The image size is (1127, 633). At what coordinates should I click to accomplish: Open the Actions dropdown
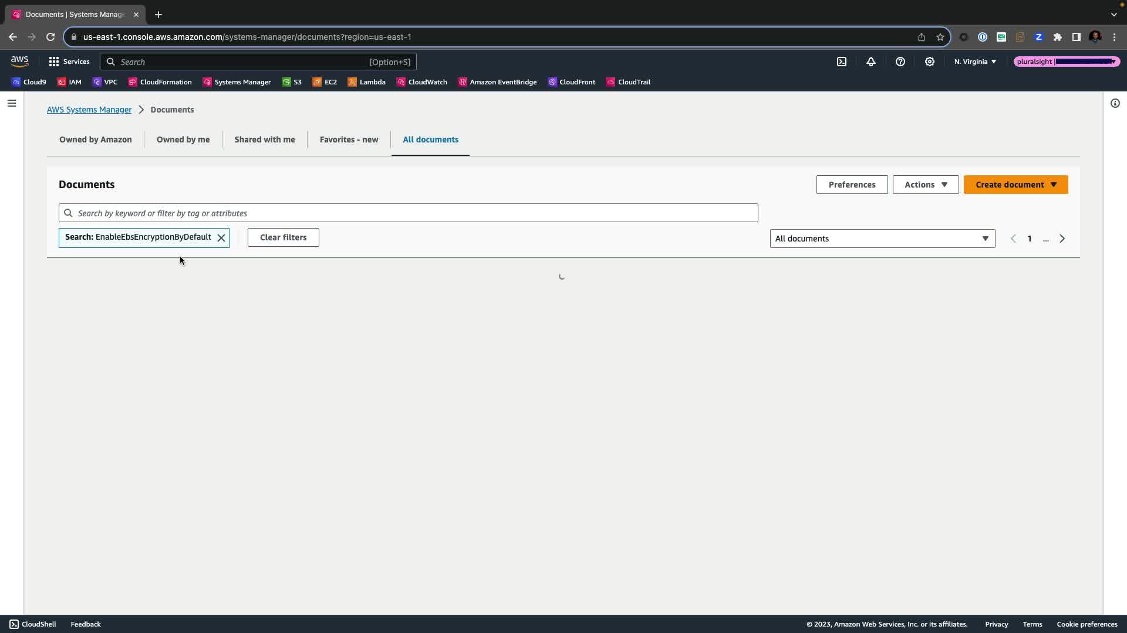coord(925,185)
